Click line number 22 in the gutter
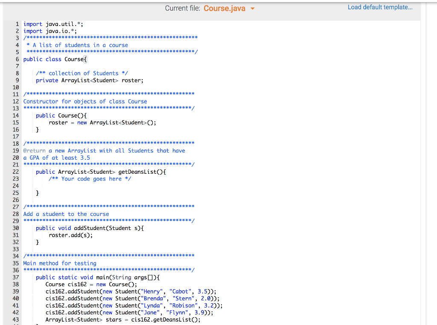This screenshot has height=325, width=437. [16, 172]
